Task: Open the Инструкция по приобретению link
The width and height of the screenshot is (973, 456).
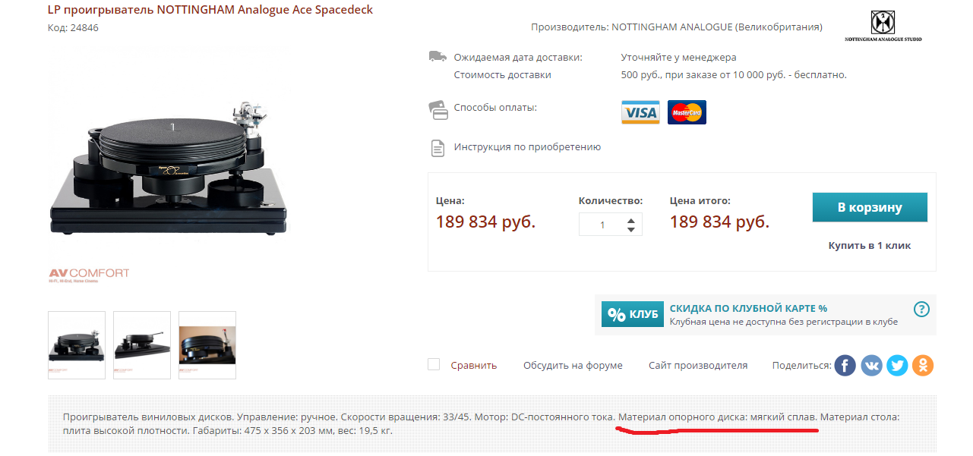Action: pos(527,147)
